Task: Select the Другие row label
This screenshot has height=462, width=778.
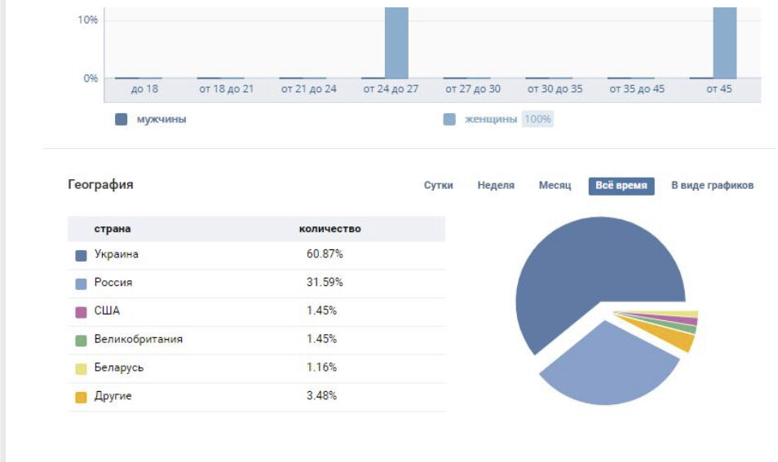Action: click(113, 395)
